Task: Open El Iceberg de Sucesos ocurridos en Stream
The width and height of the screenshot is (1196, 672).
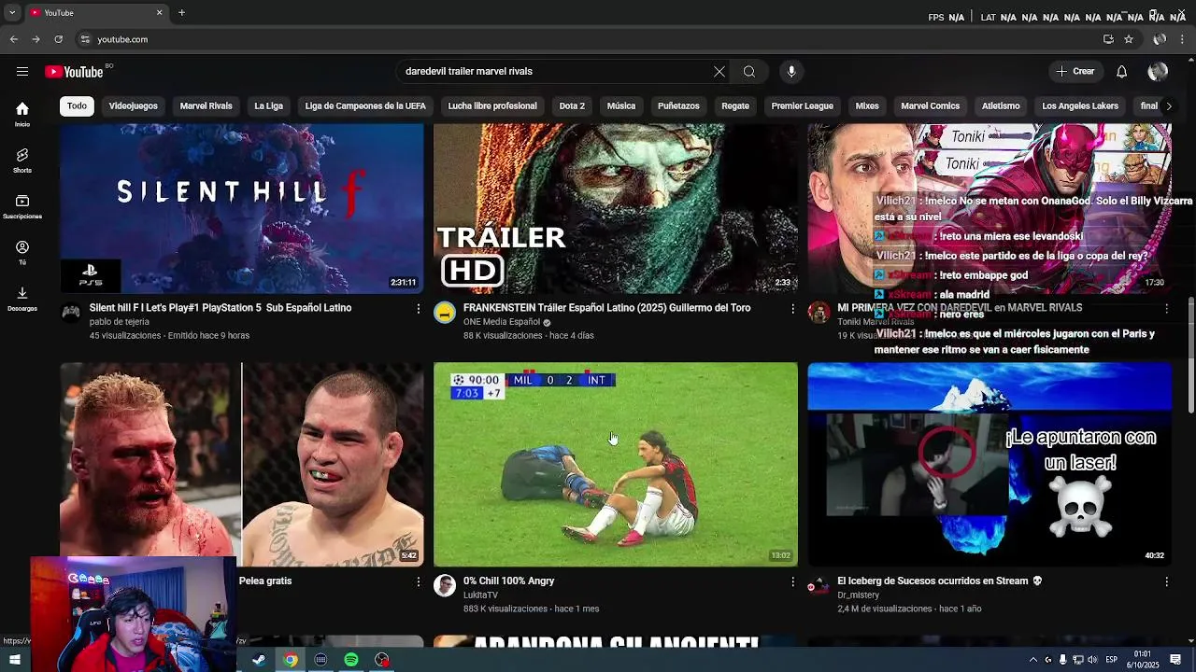Action: tap(939, 581)
